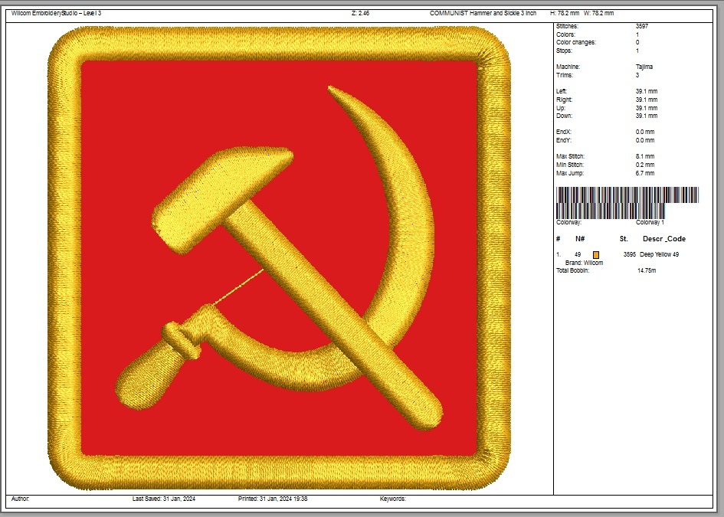The image size is (724, 517).
Task: Click the 39.1 mm value beside Down
Action: pyautogui.click(x=647, y=116)
